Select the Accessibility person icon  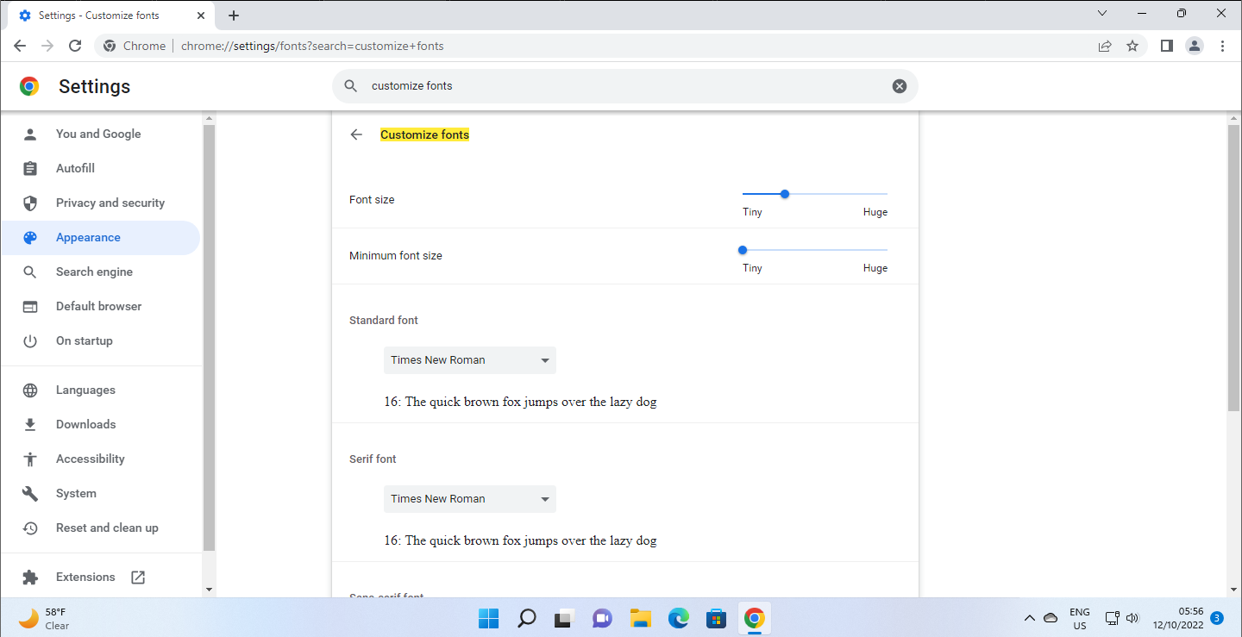pos(31,459)
